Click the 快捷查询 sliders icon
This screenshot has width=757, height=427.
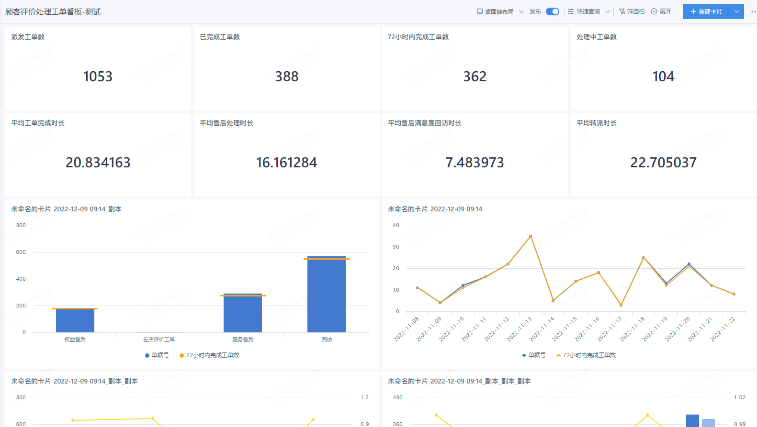571,11
